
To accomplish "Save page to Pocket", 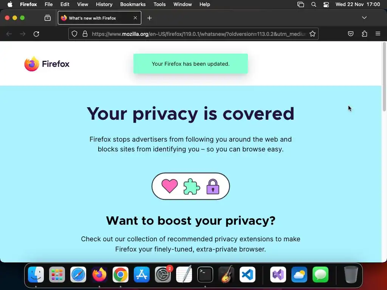I will [350, 34].
